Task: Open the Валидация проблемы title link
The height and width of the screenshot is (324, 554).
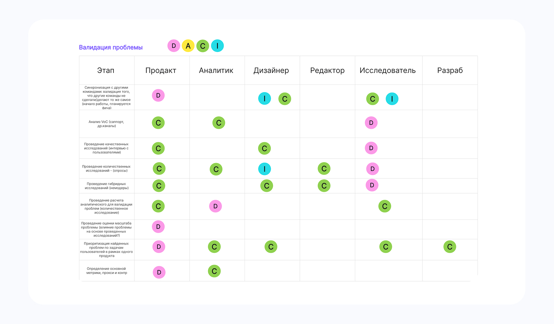Action: tap(111, 47)
